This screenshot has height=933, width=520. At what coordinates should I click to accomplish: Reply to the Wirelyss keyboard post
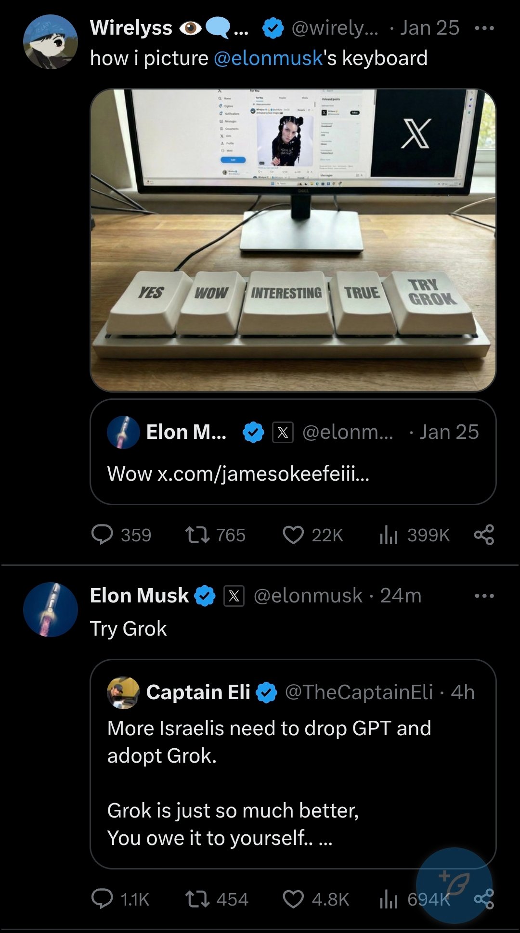[x=102, y=535]
